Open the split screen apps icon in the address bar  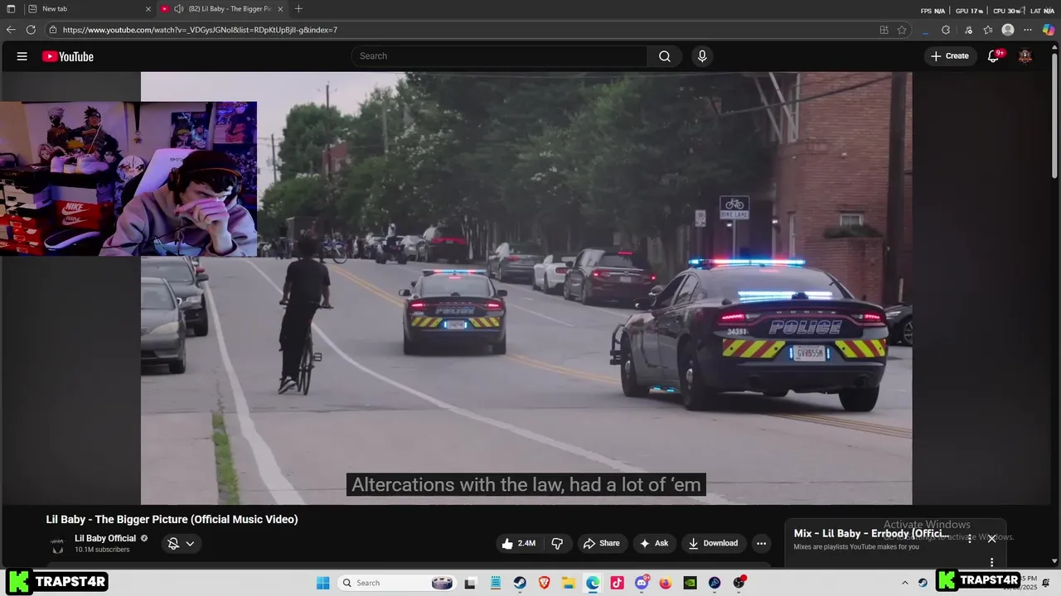[884, 30]
